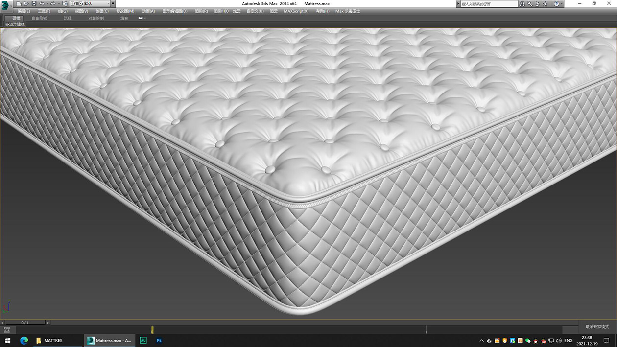Open the workspace selector 工作区: 默认

(89, 4)
